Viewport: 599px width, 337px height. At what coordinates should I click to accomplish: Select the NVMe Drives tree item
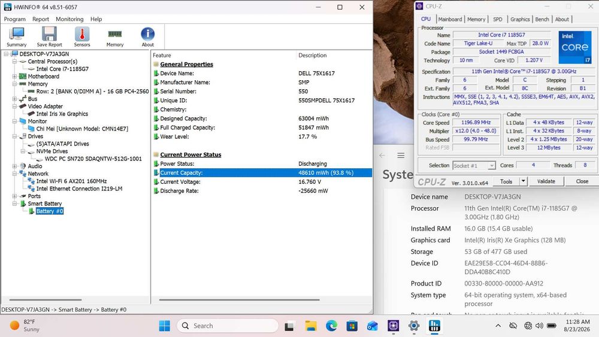(x=52, y=151)
